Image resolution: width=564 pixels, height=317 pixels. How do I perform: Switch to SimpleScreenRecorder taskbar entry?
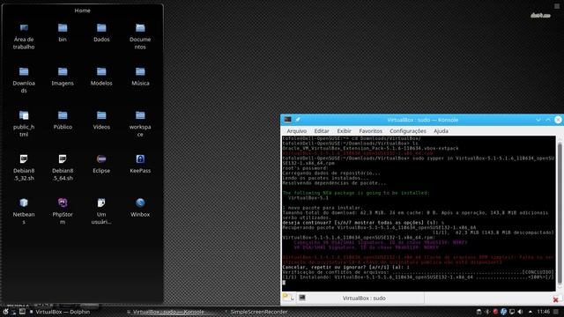tap(256, 312)
